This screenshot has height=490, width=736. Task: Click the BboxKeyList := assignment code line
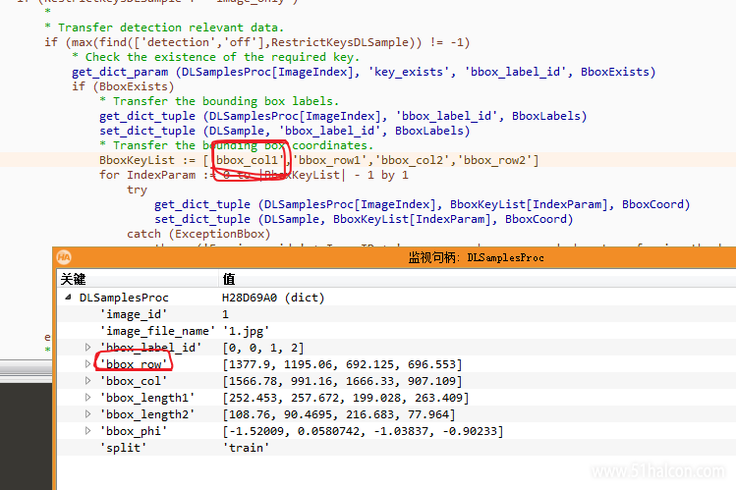pos(319,160)
